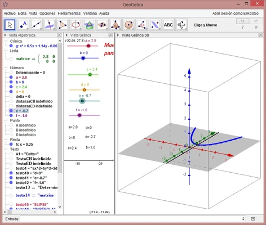
Task: Open the Ayuda menu
Action: 104,13
